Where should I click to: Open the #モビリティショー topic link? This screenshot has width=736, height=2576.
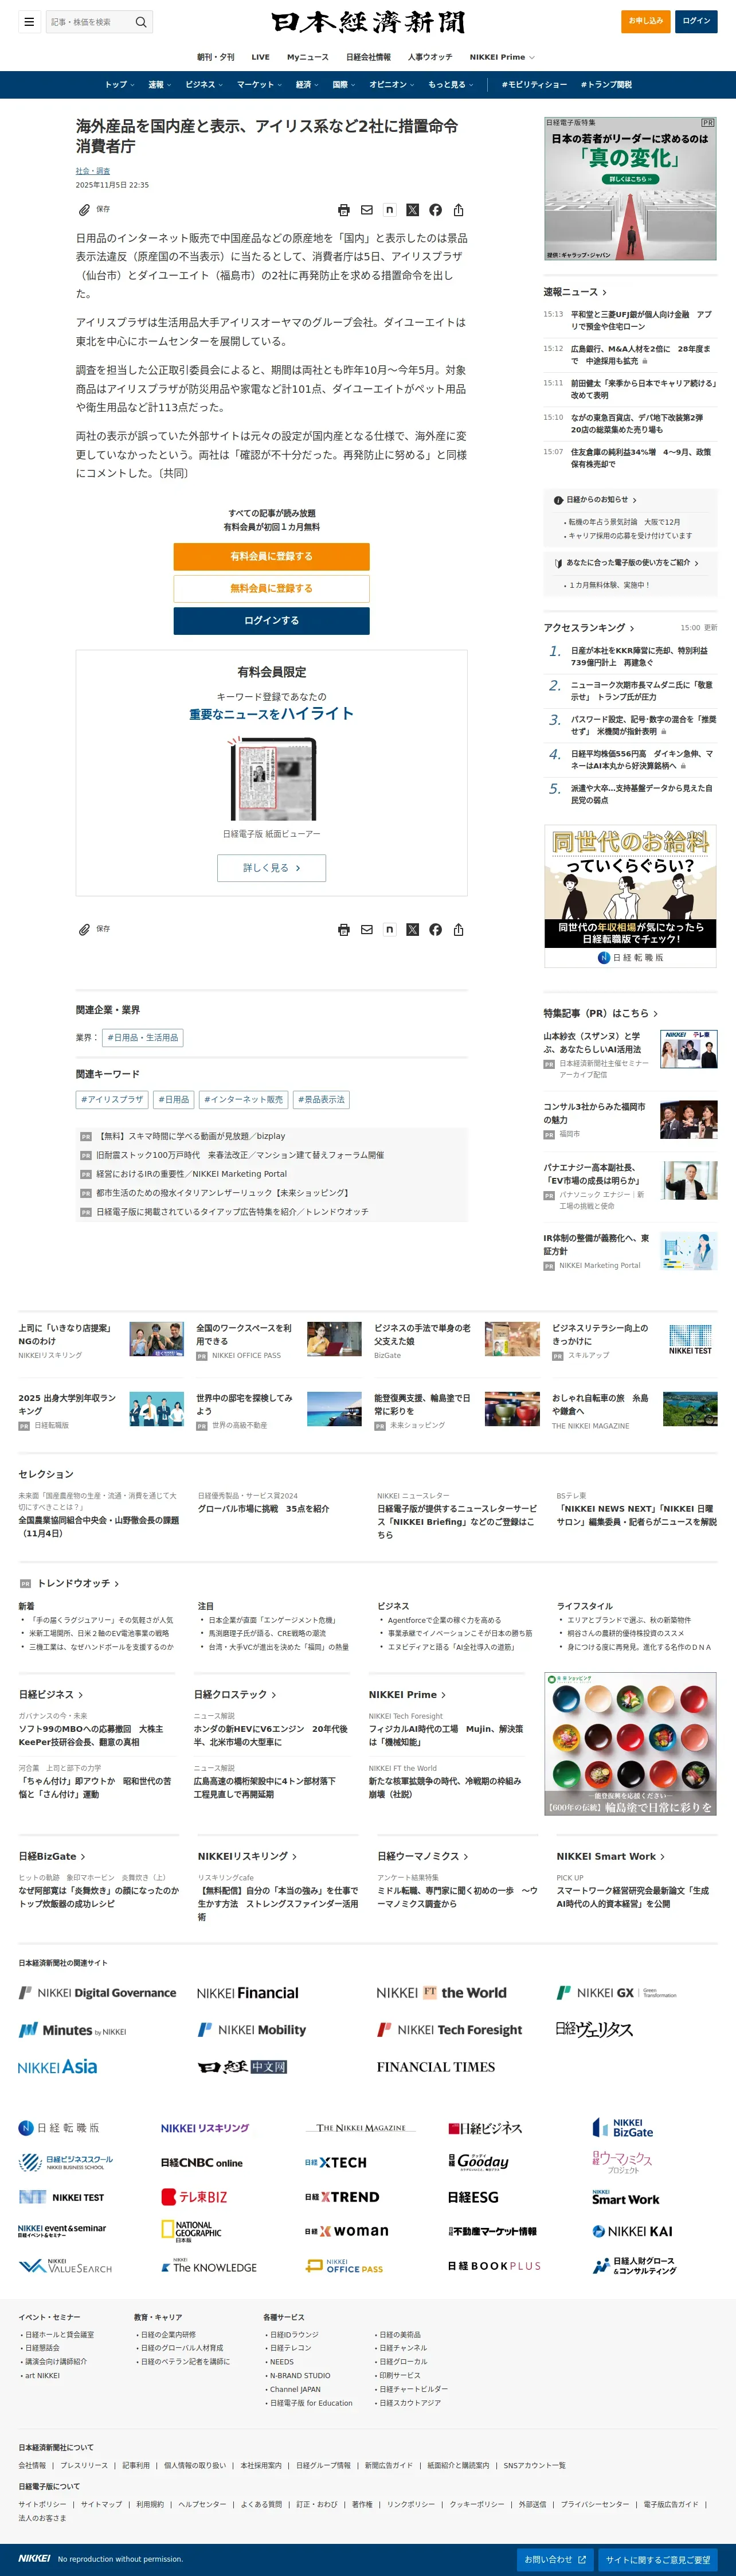[x=534, y=85]
